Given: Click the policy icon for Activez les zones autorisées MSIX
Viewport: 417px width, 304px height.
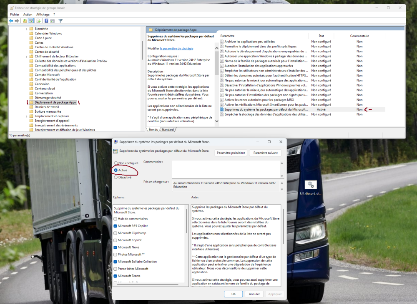Looking at the screenshot, I should tap(222, 100).
